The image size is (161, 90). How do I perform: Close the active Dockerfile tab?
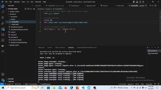[146, 5]
